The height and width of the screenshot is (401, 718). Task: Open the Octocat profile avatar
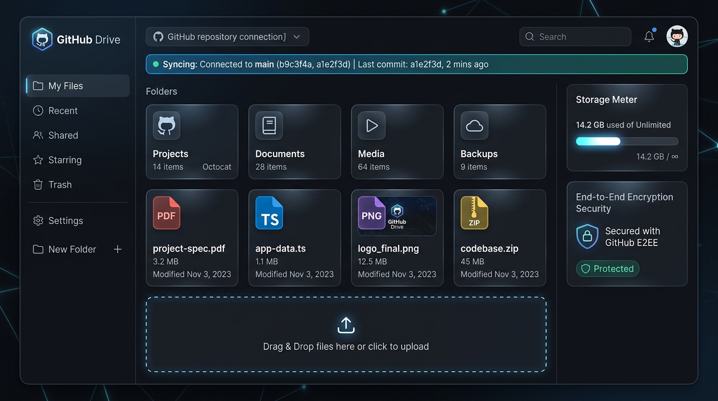coord(677,37)
